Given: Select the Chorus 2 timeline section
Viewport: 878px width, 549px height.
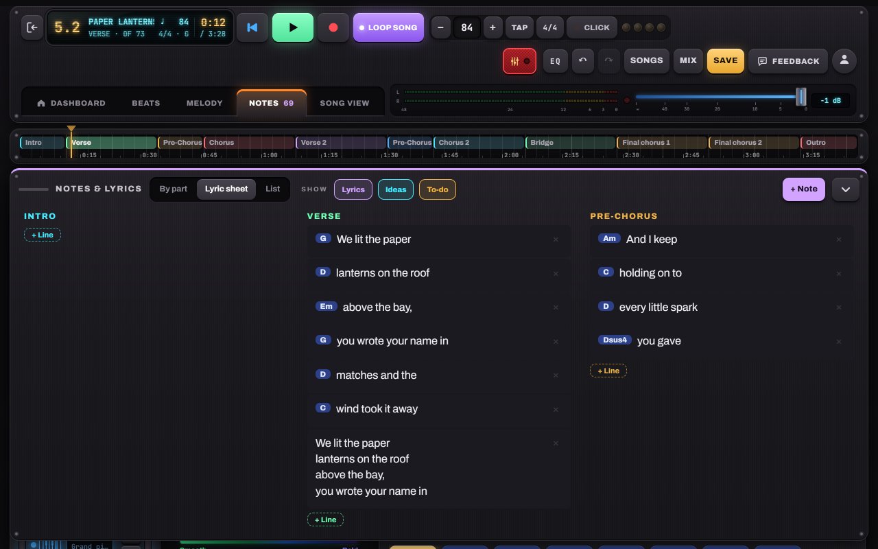Looking at the screenshot, I should [479, 143].
